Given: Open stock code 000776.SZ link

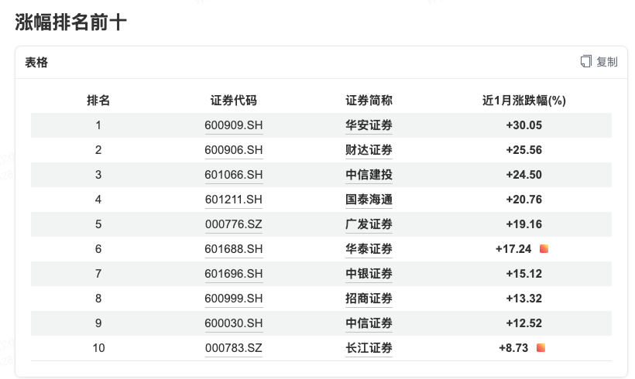Looking at the screenshot, I should pyautogui.click(x=234, y=224).
